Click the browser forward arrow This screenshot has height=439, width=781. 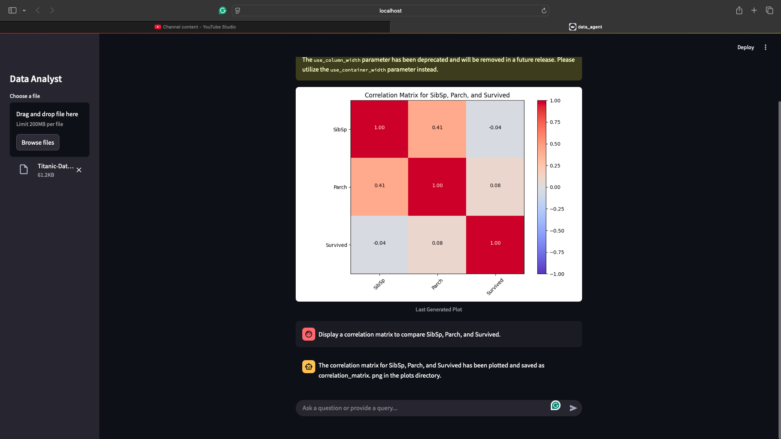coord(52,11)
